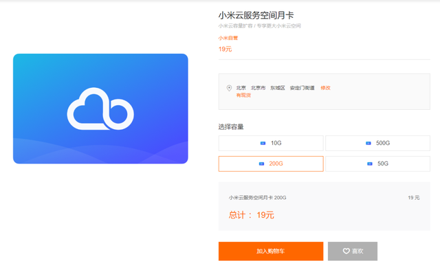Viewport: 440px width, 261px height.
Task: Click the 19元 price under 小米自营
Action: click(225, 49)
